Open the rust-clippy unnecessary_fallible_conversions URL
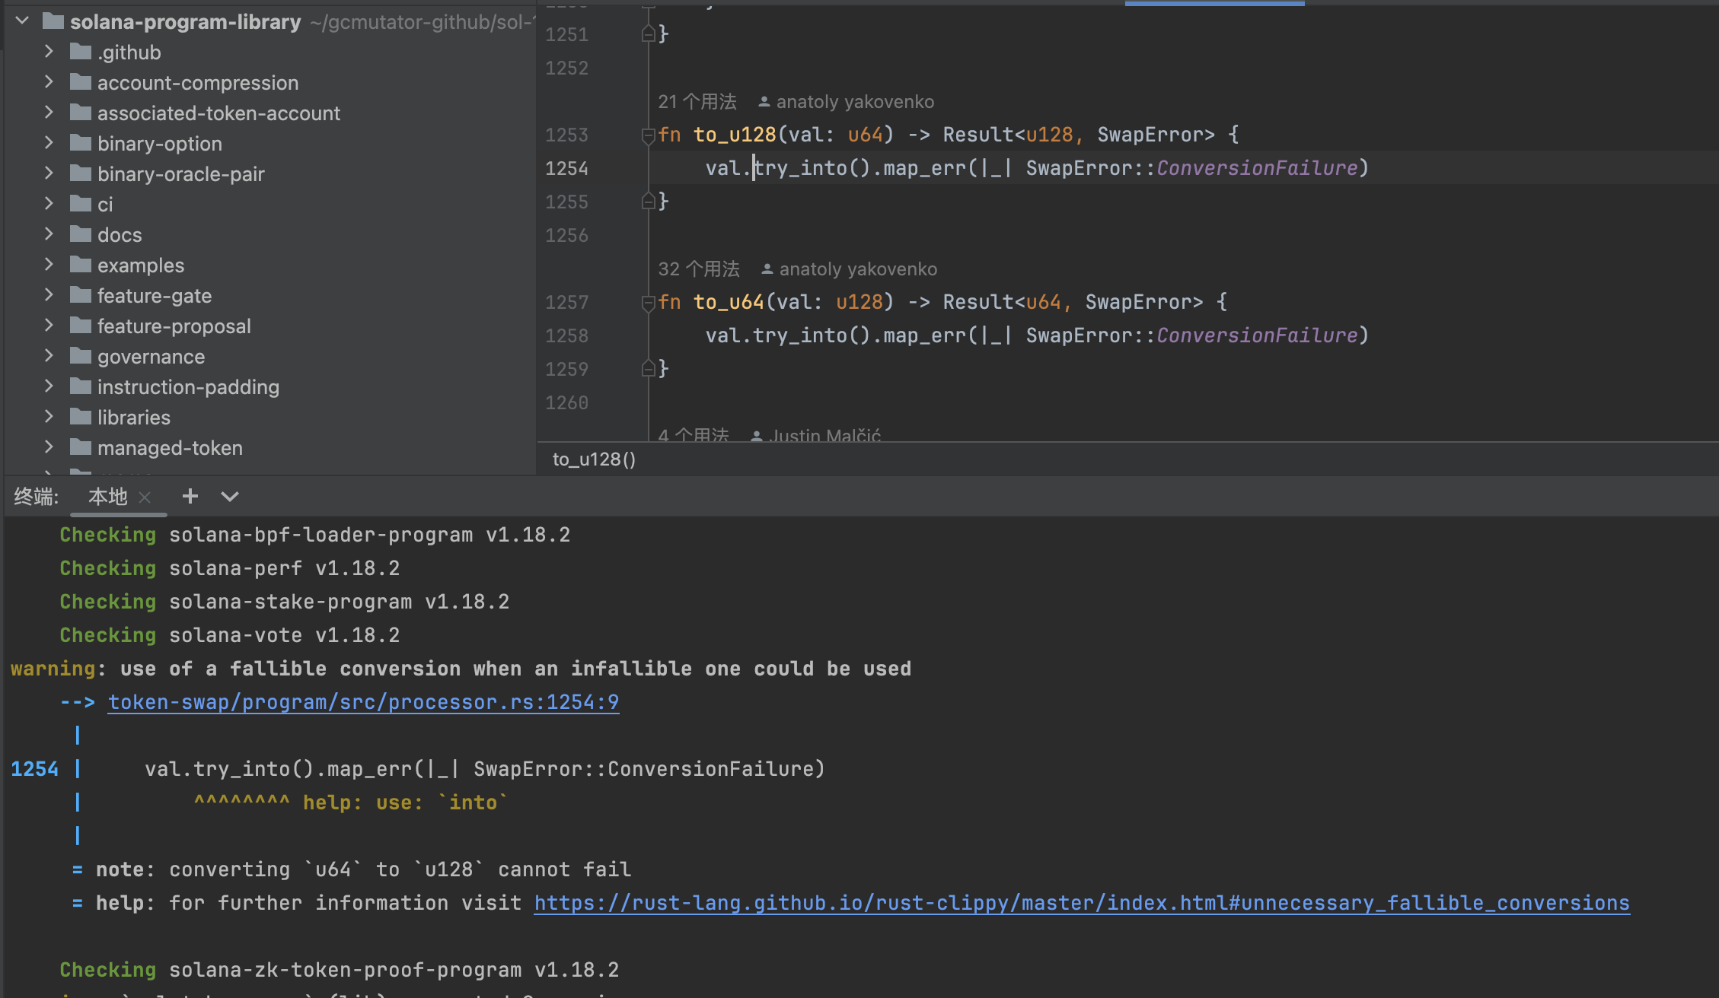Screen dimensions: 1719x998 click(x=1081, y=902)
